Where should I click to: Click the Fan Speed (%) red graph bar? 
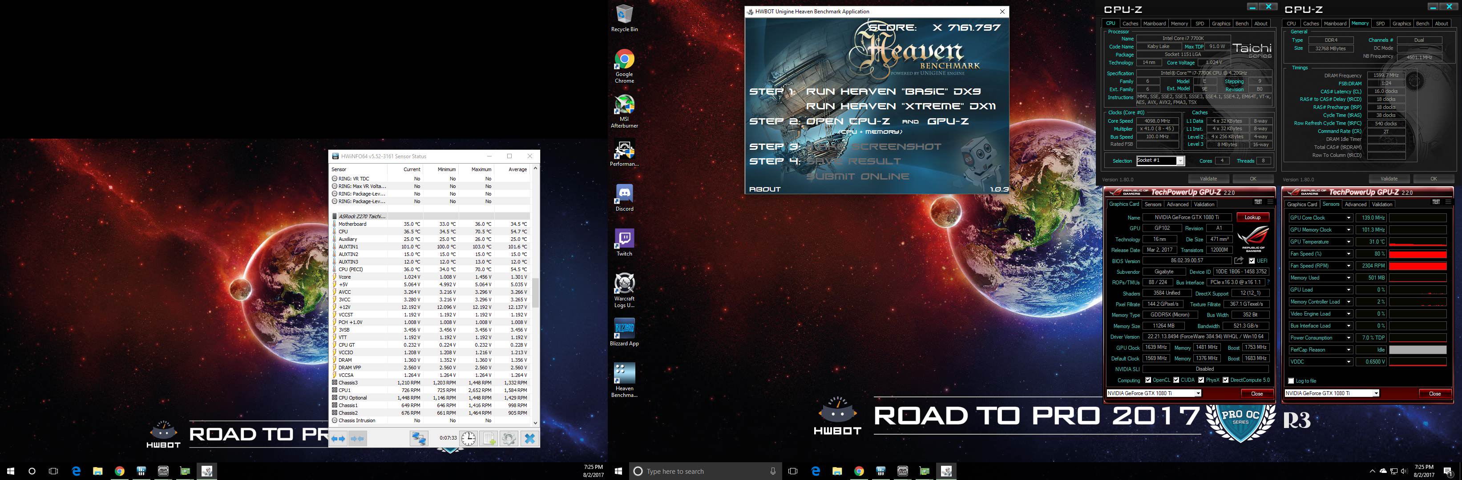1417,254
